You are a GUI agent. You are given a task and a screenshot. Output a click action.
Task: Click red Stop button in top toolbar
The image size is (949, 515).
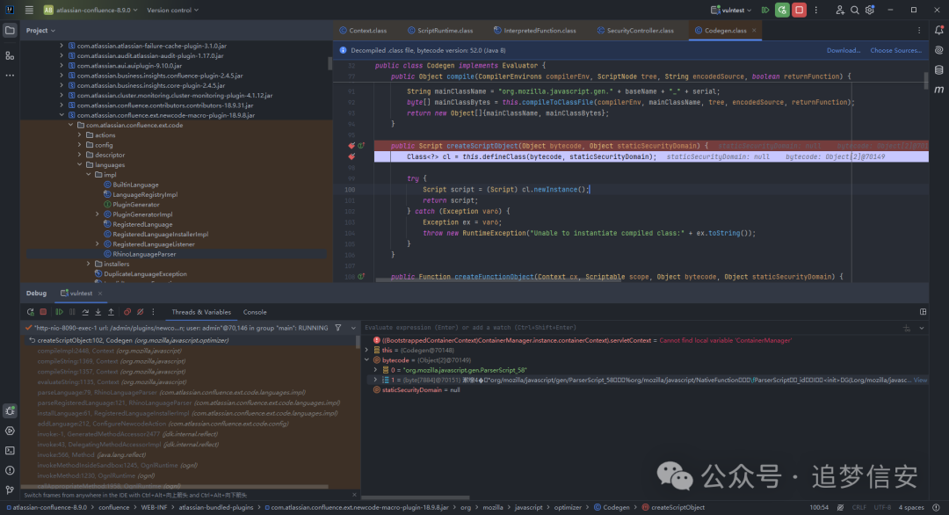click(x=799, y=10)
